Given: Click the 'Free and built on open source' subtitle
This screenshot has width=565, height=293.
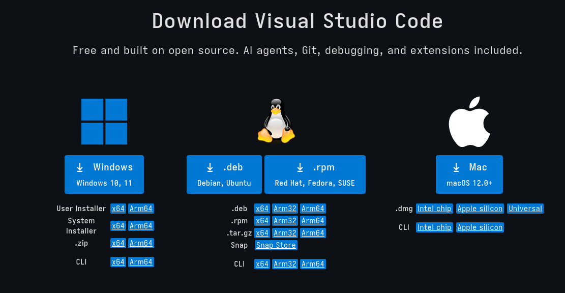Looking at the screenshot, I should pos(298,50).
